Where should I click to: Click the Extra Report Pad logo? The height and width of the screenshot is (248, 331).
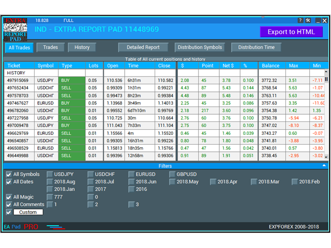point(16,30)
